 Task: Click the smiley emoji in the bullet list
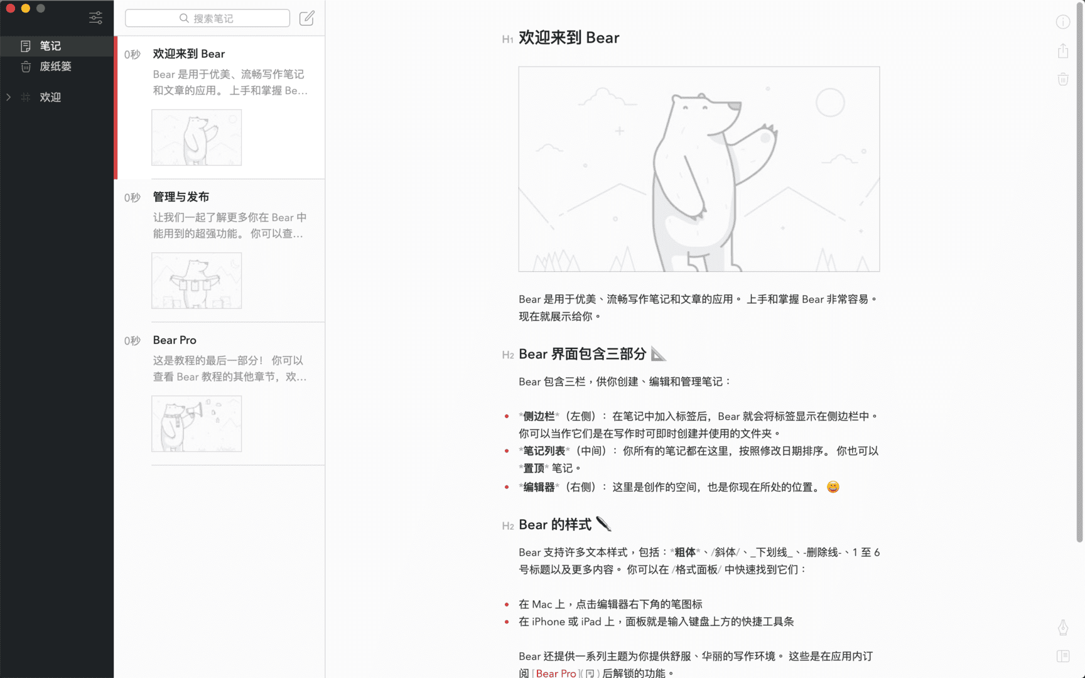pyautogui.click(x=832, y=486)
